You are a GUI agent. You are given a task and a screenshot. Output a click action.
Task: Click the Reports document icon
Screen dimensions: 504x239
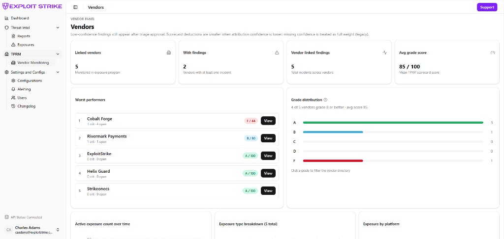[x=13, y=36]
